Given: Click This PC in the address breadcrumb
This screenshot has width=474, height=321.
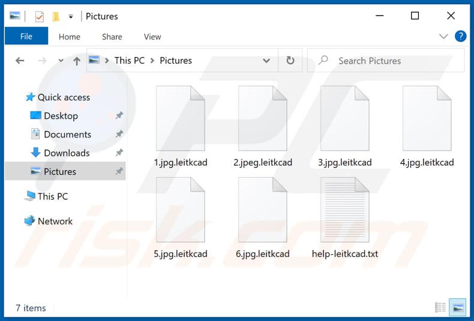Looking at the screenshot, I should [x=129, y=61].
